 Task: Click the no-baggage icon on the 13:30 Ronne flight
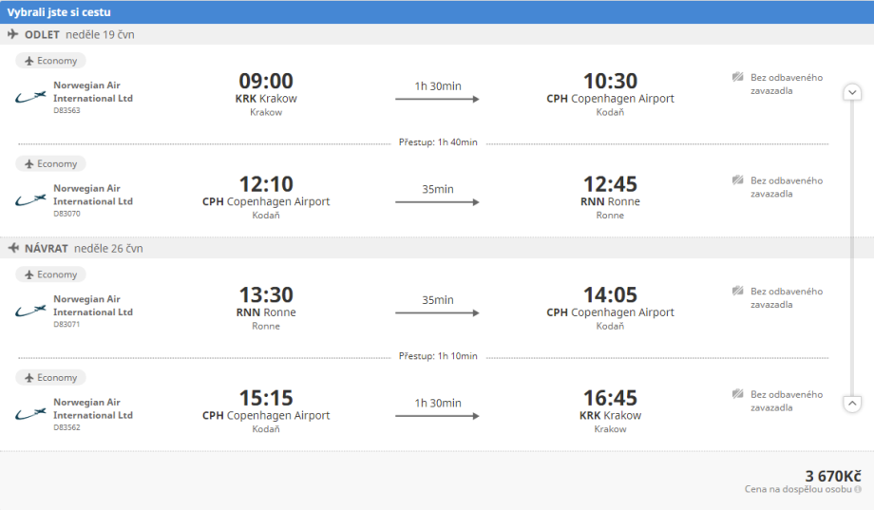tap(737, 291)
